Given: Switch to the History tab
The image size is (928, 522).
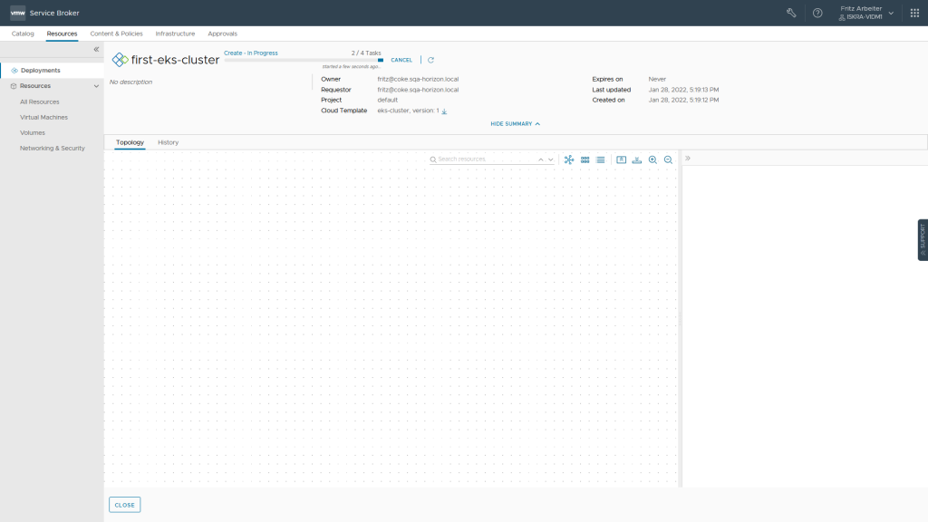Looking at the screenshot, I should (168, 142).
